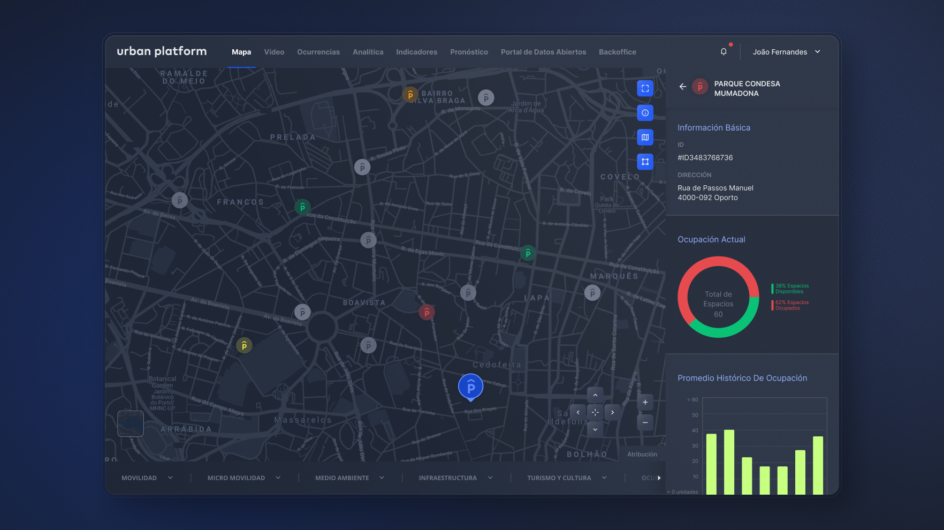Switch to the Analítica tab

[x=368, y=52]
